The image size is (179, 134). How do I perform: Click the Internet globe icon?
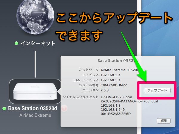click(35, 17)
